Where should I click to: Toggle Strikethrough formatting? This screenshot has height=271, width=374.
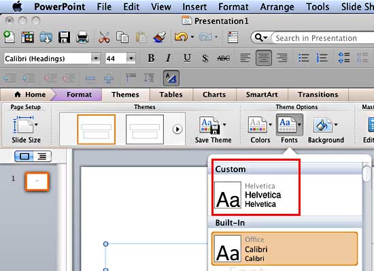click(x=224, y=59)
